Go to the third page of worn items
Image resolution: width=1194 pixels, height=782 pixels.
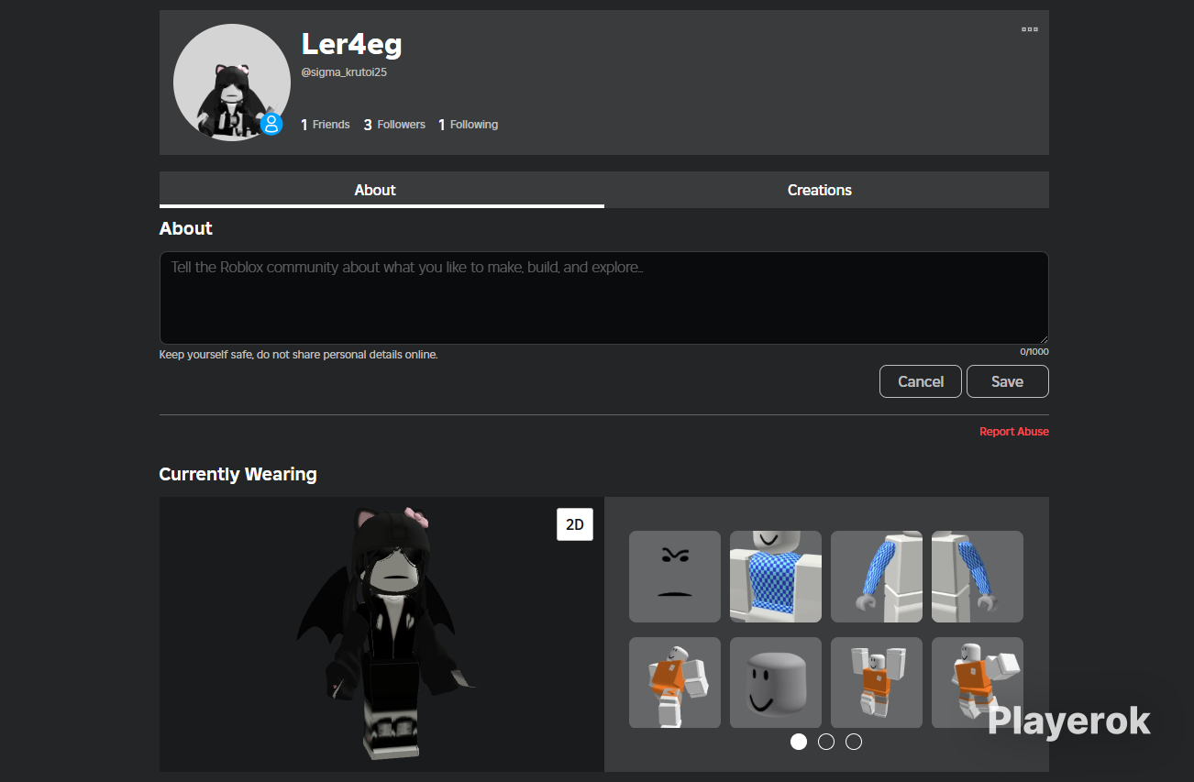(854, 742)
